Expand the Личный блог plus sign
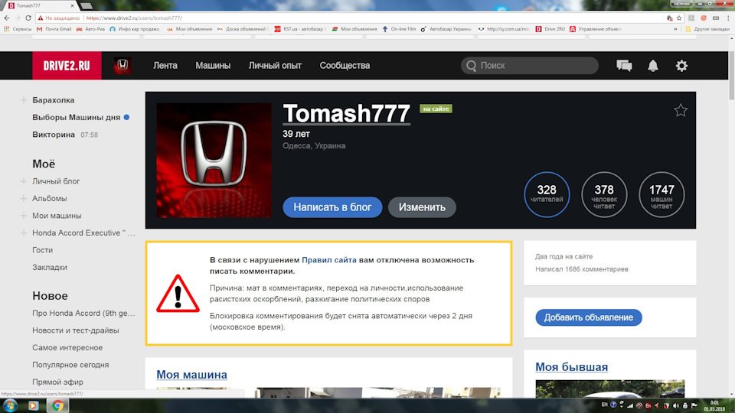The width and height of the screenshot is (735, 413). click(x=24, y=181)
